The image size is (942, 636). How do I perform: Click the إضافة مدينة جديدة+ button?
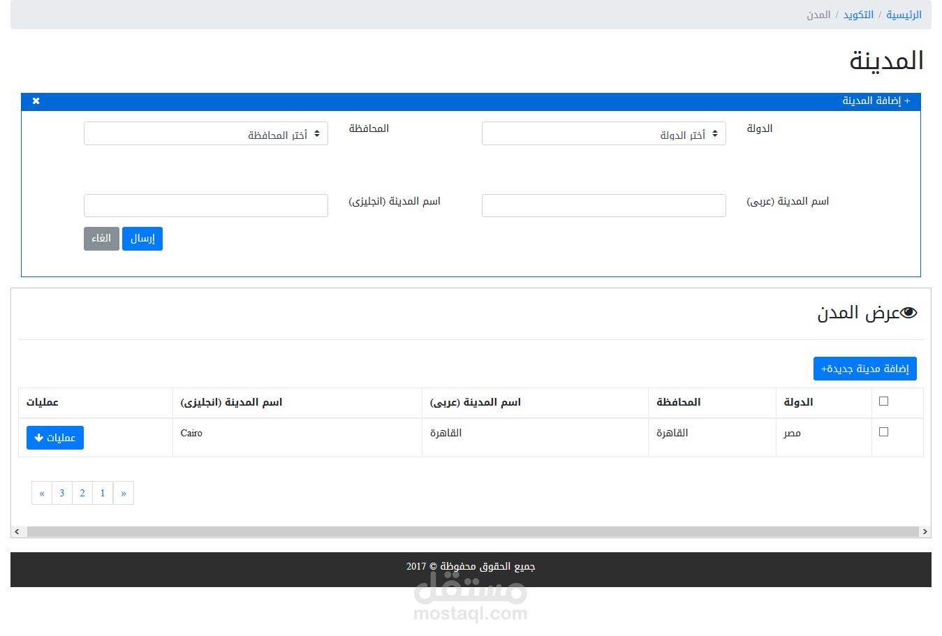point(865,369)
